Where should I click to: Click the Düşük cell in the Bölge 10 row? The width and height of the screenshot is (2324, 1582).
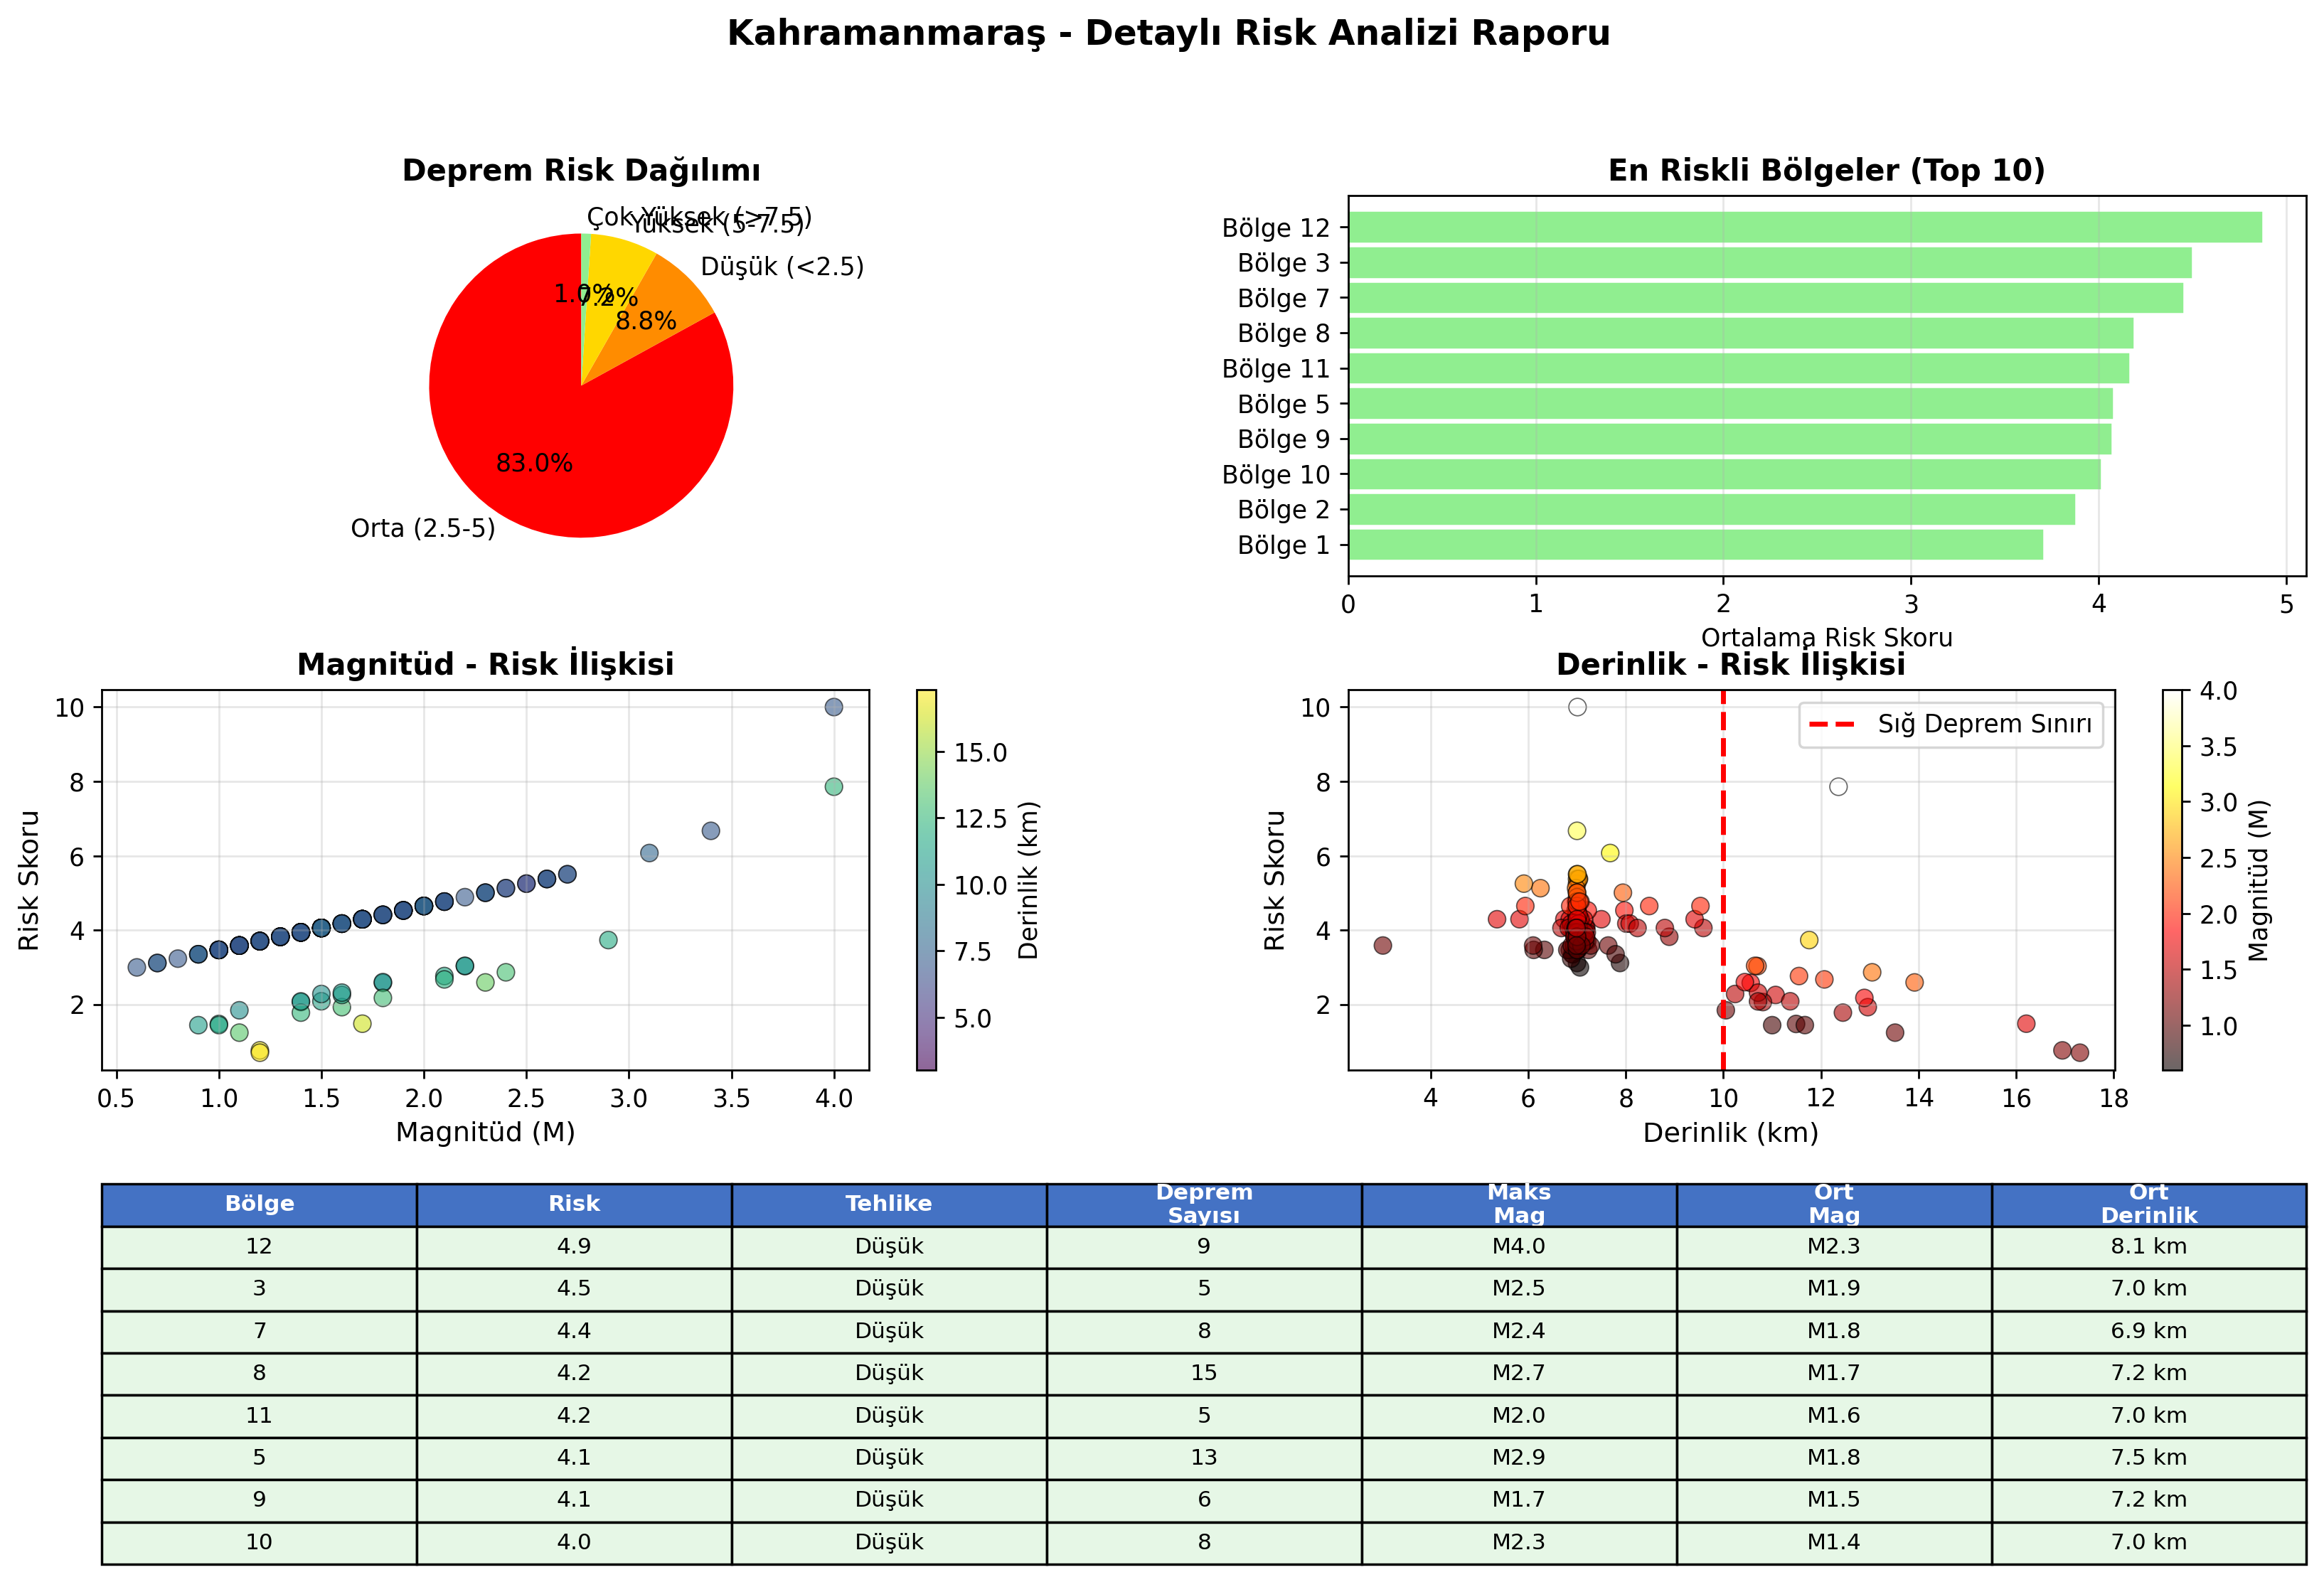(889, 1543)
